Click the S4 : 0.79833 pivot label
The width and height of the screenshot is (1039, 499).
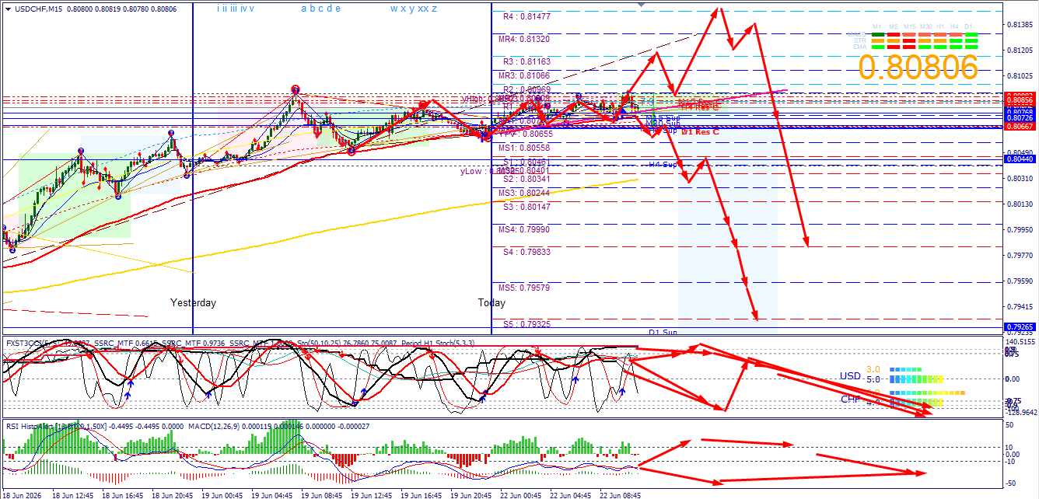[526, 252]
